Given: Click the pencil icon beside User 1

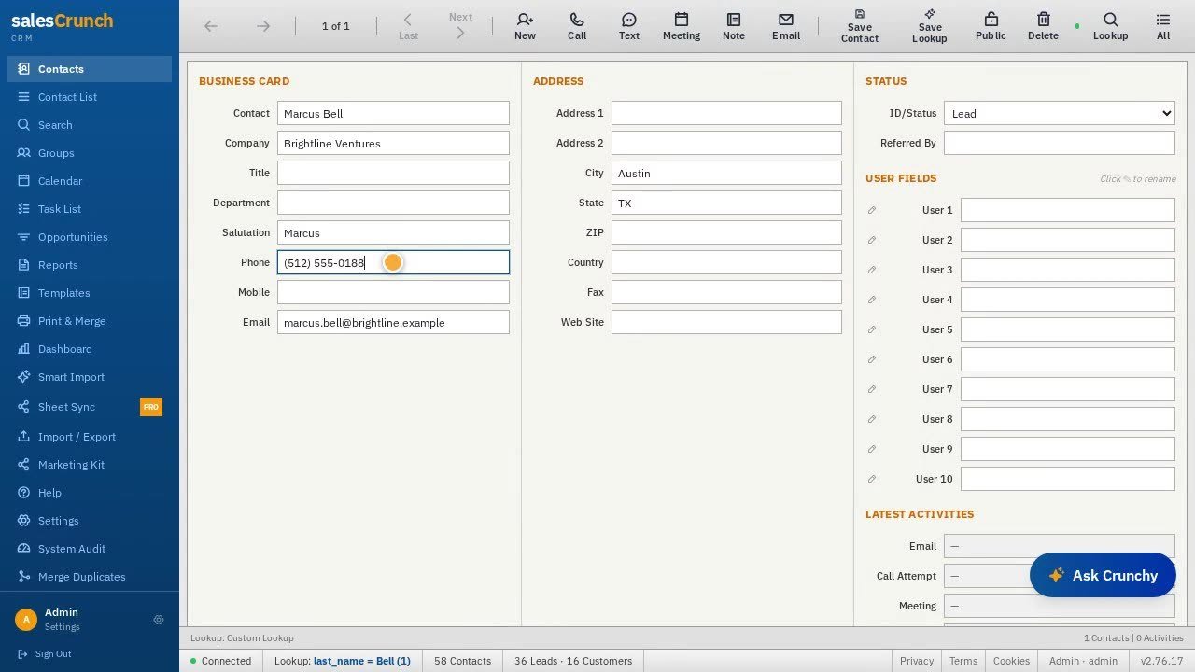Looking at the screenshot, I should pos(872,210).
